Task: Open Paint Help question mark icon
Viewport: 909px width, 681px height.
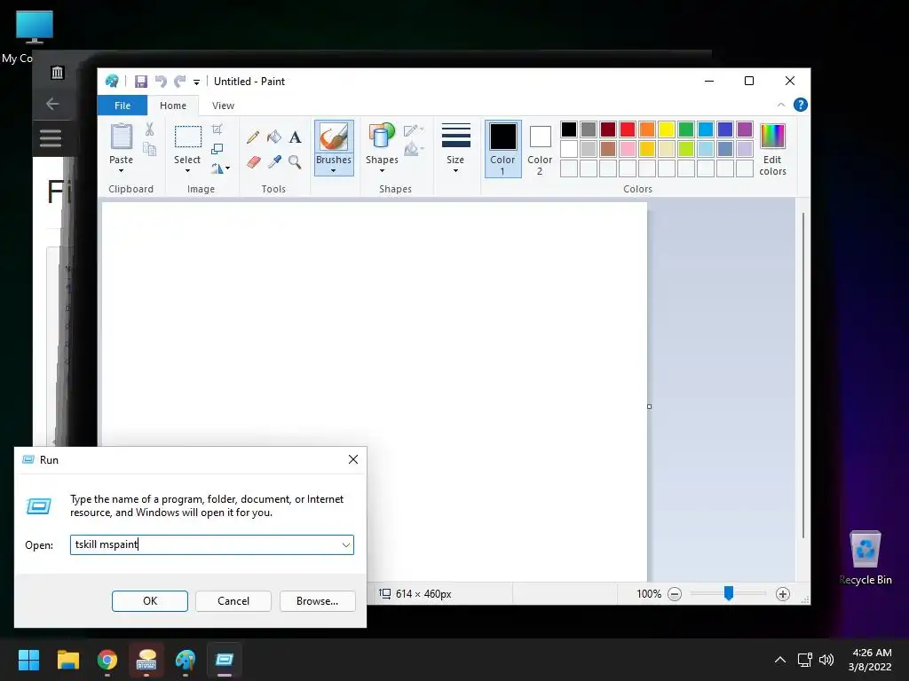Action: pos(801,105)
